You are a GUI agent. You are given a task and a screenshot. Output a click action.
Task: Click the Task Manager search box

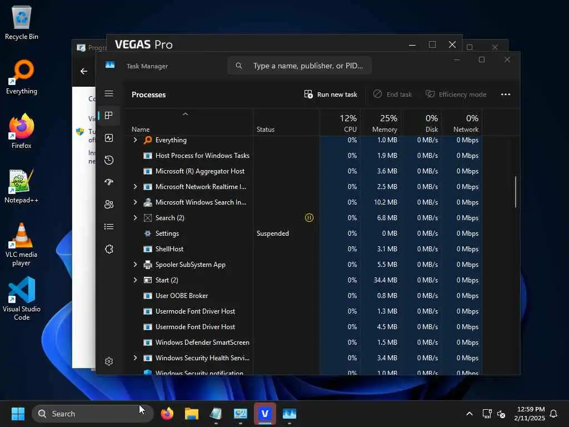tap(300, 66)
